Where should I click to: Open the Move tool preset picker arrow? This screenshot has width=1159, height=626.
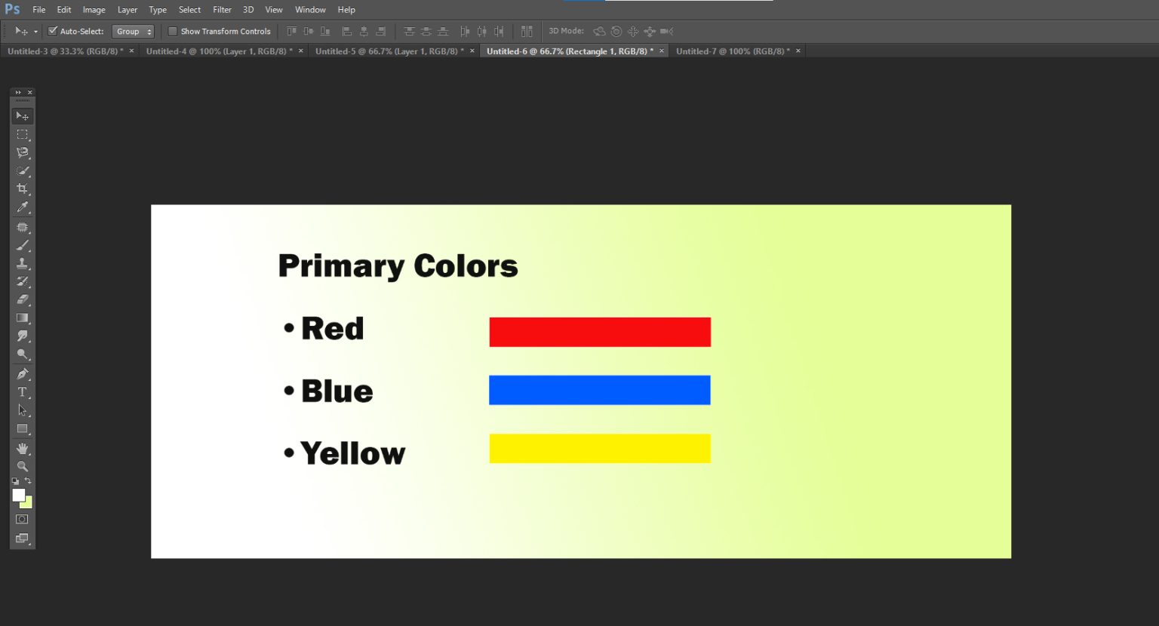coord(35,32)
